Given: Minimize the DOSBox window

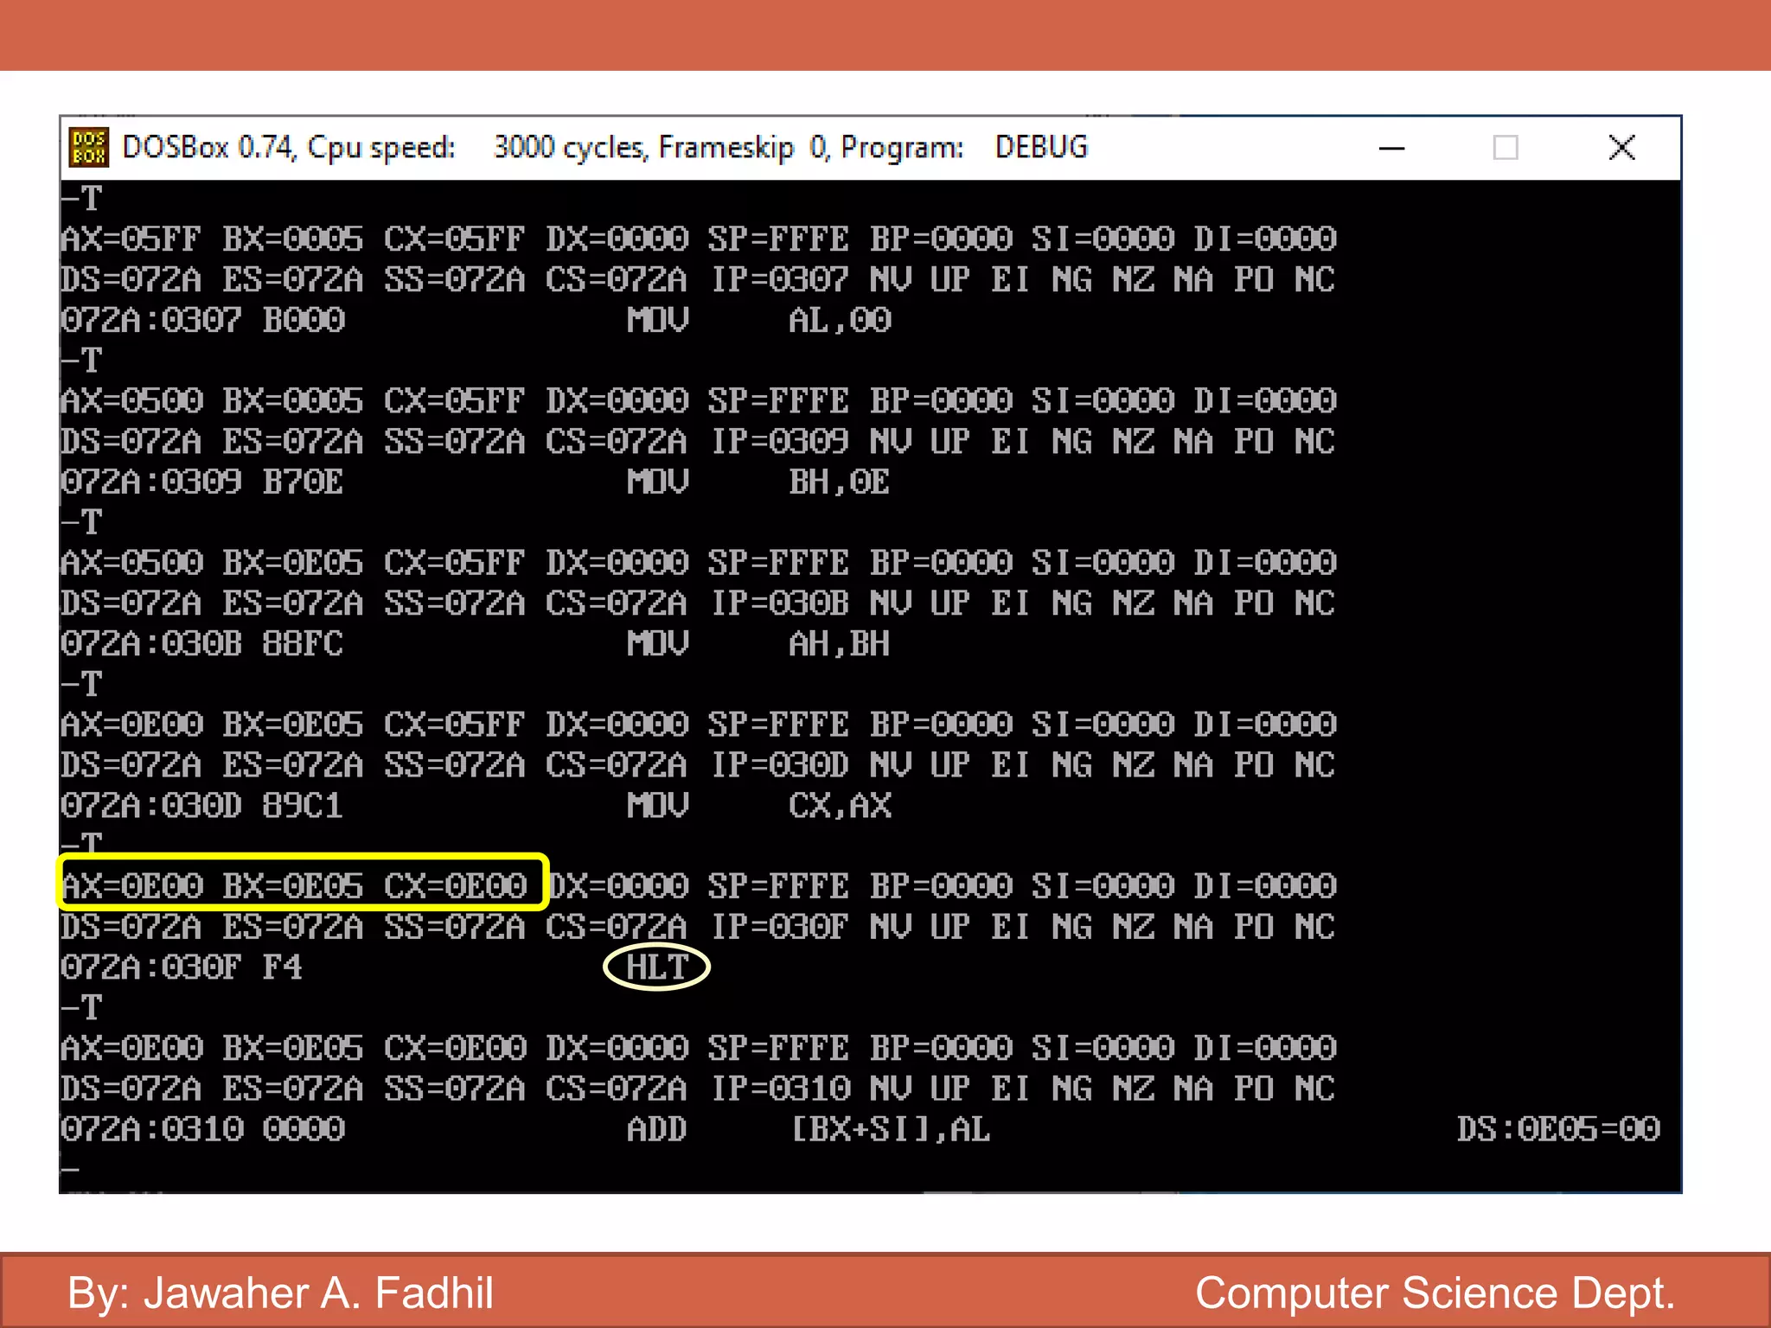Looking at the screenshot, I should (x=1391, y=149).
